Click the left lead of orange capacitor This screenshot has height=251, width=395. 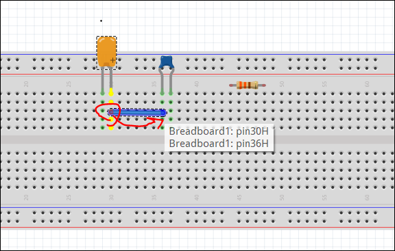point(103,81)
